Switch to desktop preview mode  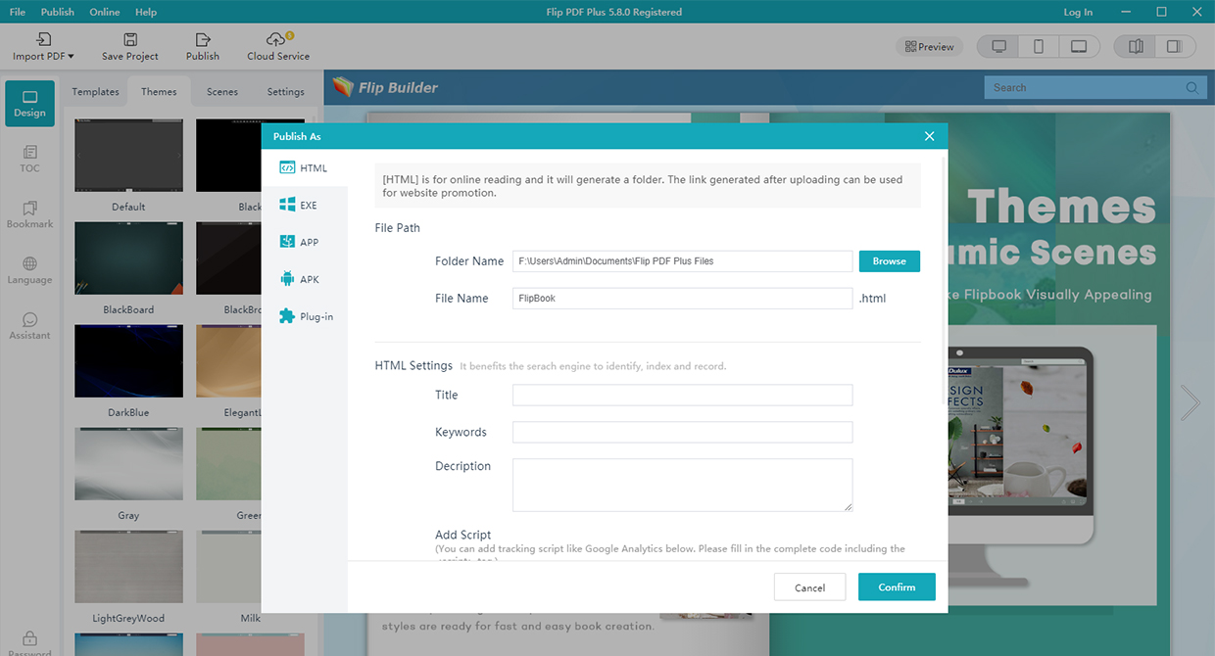pos(998,47)
